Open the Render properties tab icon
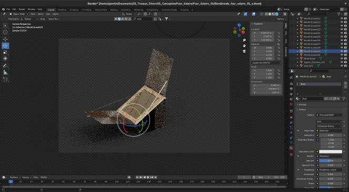 291,84
